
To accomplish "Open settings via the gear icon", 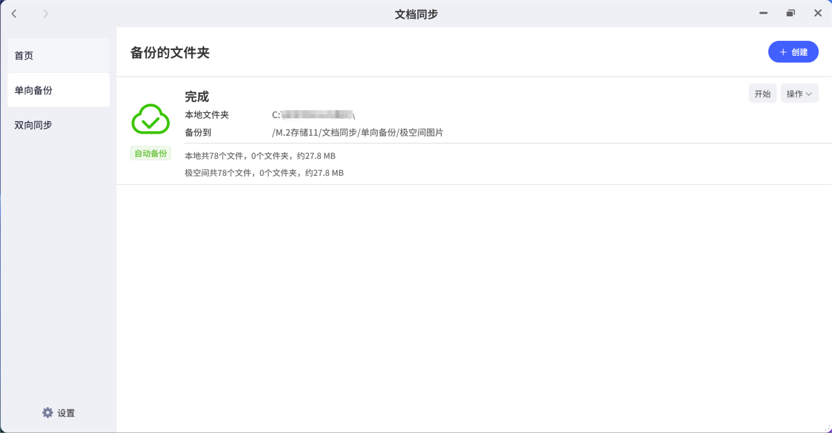I will coord(47,413).
